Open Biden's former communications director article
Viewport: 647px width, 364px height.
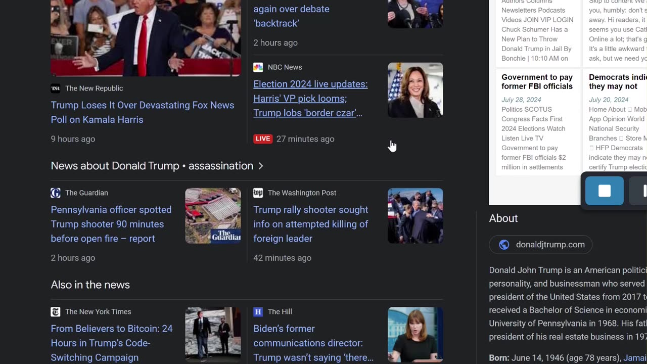pyautogui.click(x=313, y=343)
